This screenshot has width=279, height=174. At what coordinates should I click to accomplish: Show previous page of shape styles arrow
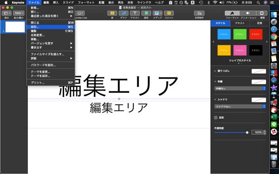pos(213,42)
